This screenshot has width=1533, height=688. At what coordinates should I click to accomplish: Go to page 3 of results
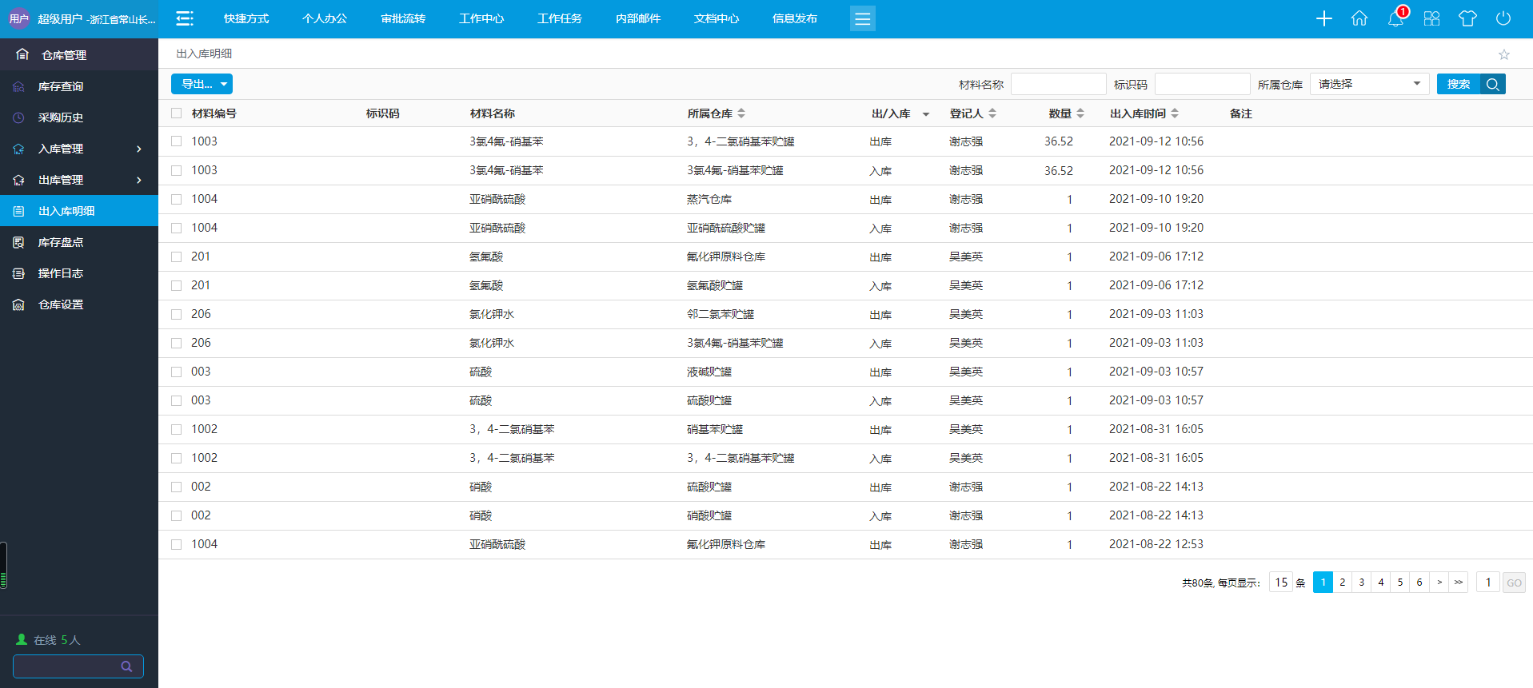click(x=1362, y=583)
